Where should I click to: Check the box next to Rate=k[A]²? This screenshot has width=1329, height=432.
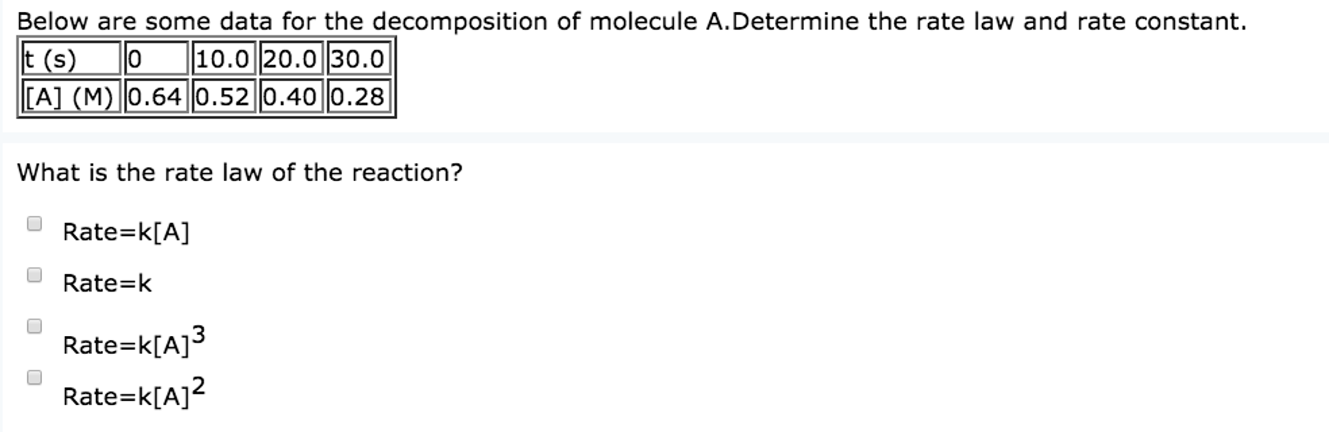34,374
